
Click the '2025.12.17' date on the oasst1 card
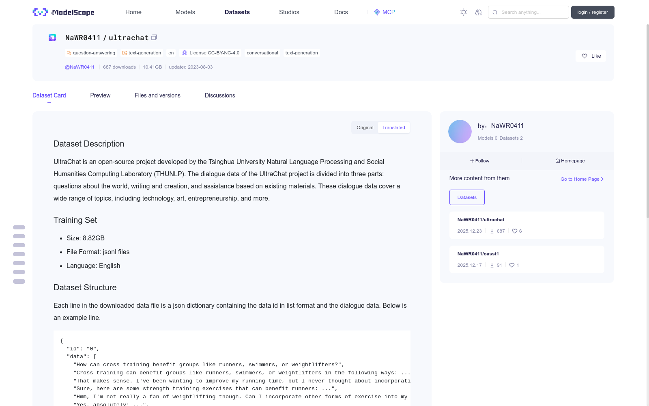pyautogui.click(x=470, y=265)
